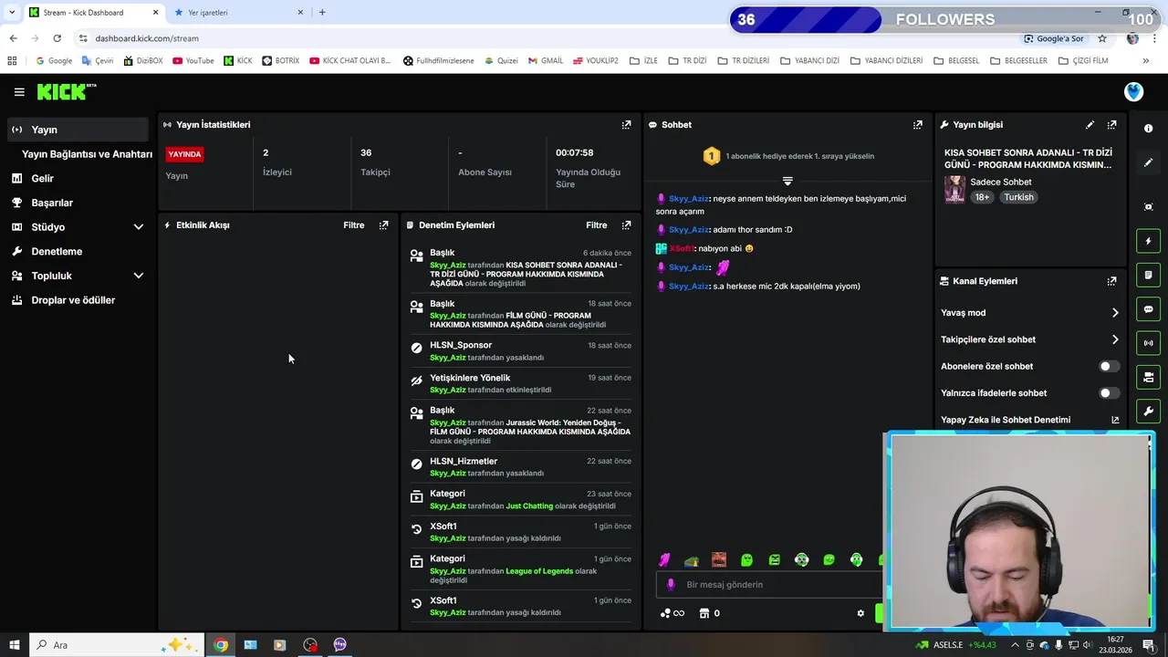This screenshot has height=657, width=1168.
Task: Pop out the Sohbet chat panel
Action: tap(918, 125)
